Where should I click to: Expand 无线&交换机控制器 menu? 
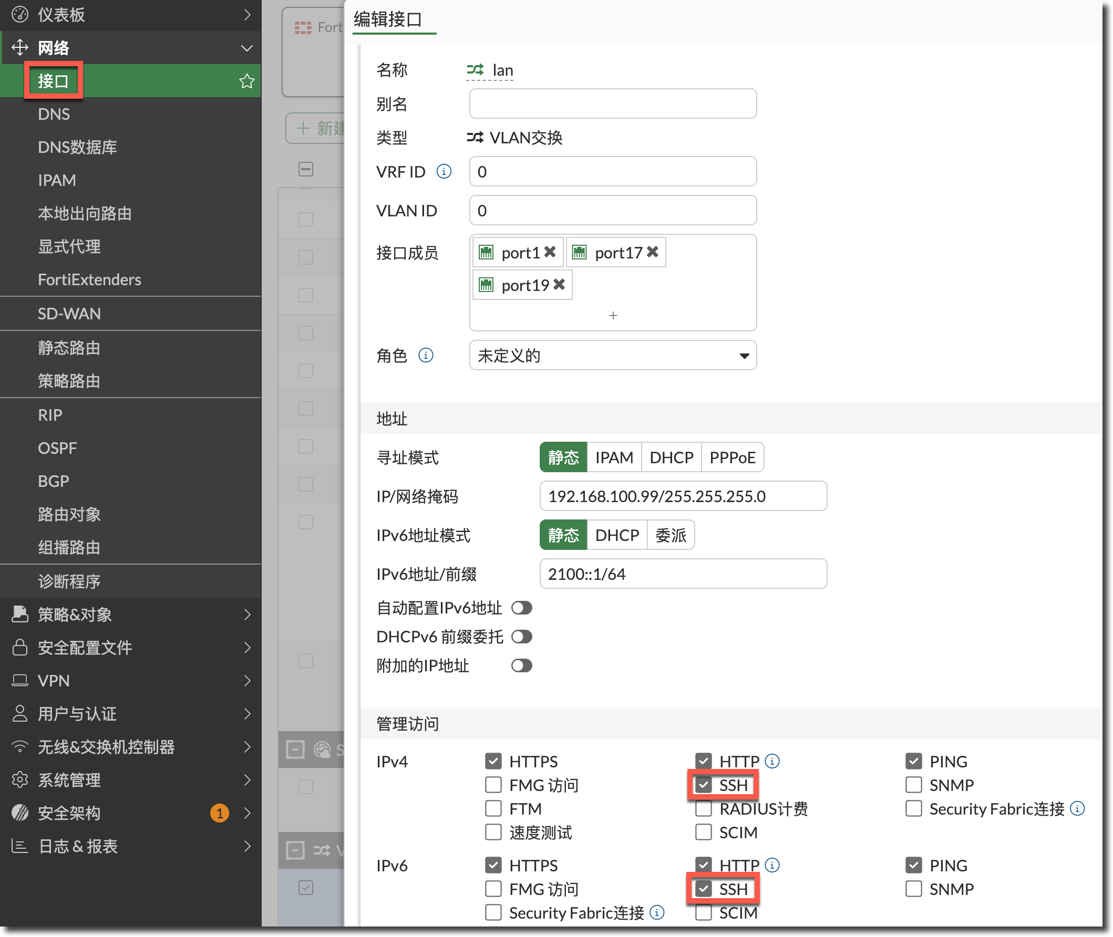246,746
